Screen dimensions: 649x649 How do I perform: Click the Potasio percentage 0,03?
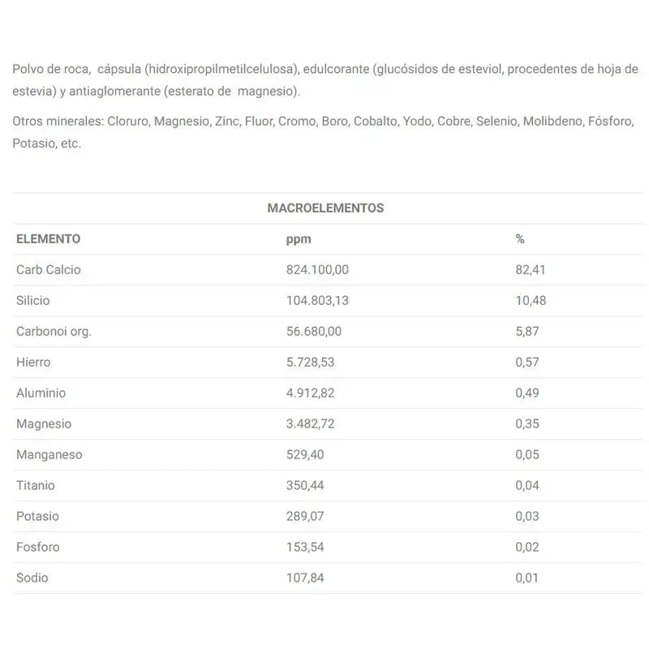(x=527, y=517)
